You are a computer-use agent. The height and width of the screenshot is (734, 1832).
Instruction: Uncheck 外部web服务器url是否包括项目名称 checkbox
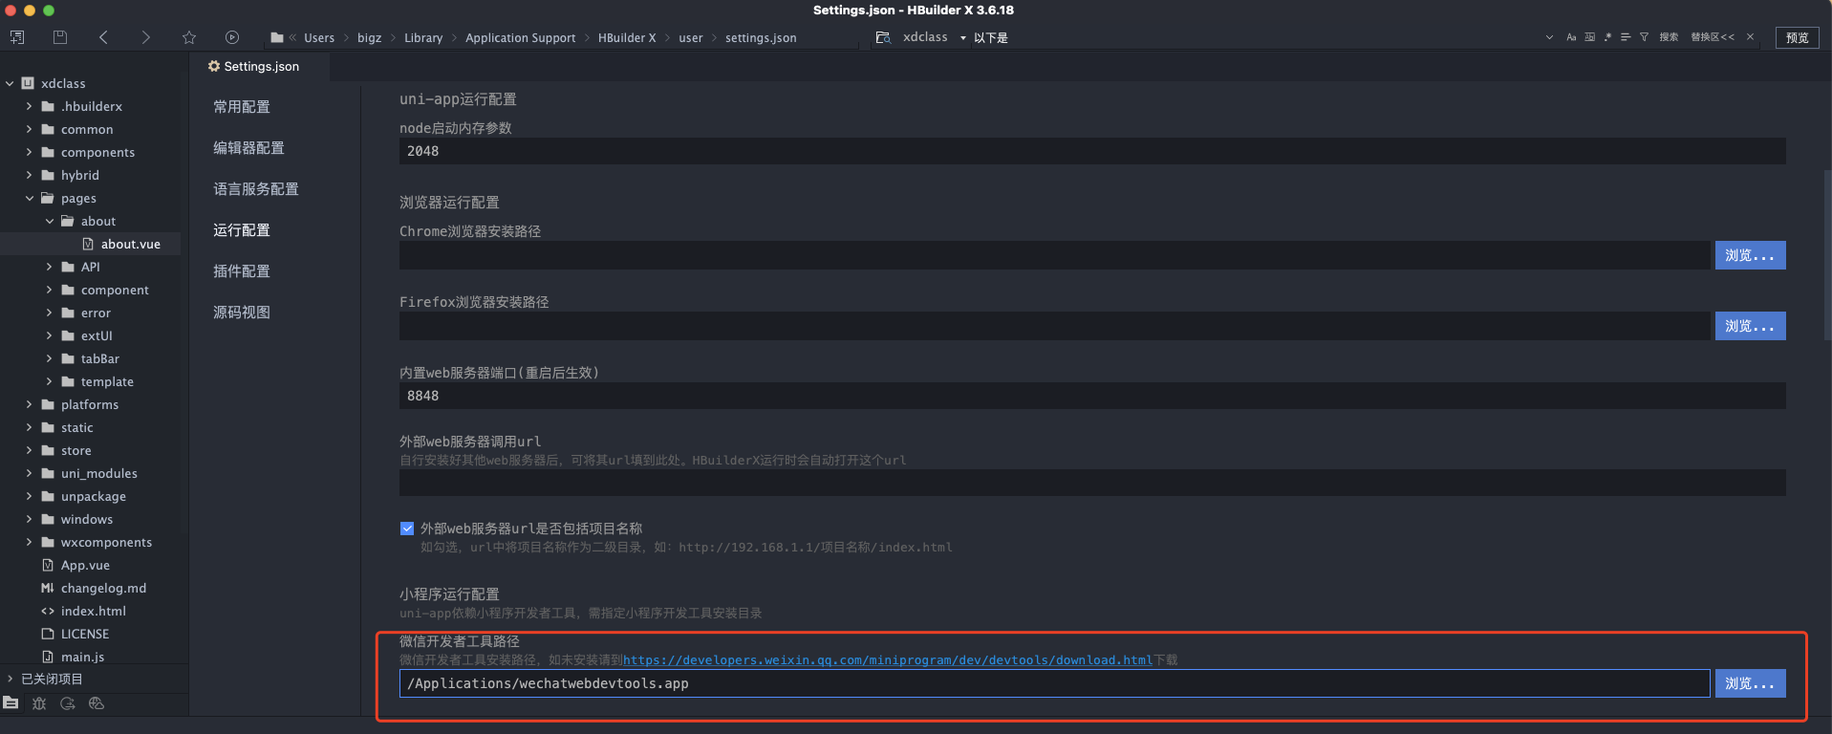[407, 529]
